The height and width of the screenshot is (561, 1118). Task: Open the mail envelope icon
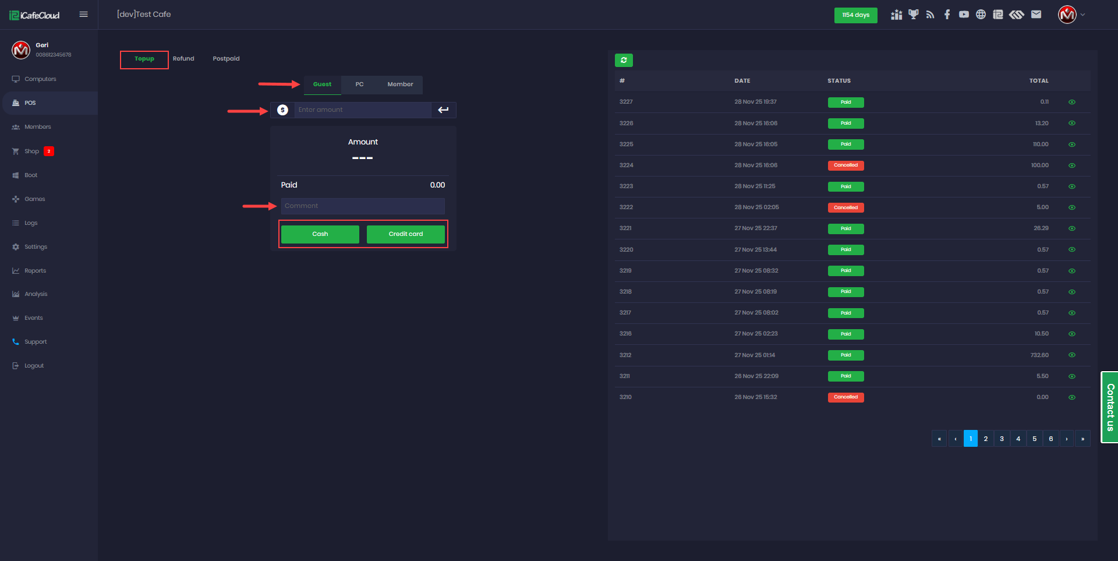pos(1036,15)
